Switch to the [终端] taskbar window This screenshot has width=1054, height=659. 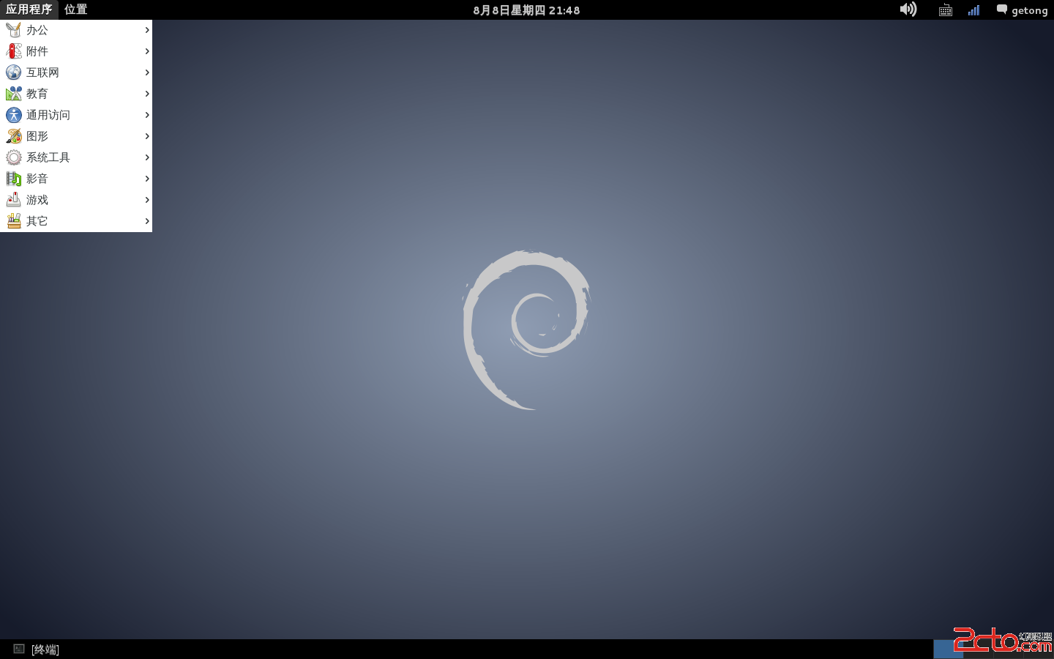click(x=37, y=649)
